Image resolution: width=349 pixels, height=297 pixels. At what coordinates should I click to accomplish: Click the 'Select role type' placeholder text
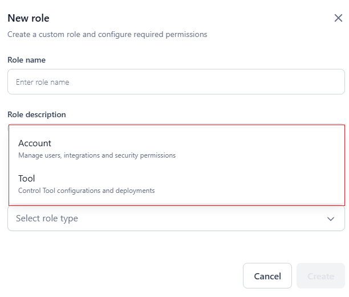tap(47, 218)
